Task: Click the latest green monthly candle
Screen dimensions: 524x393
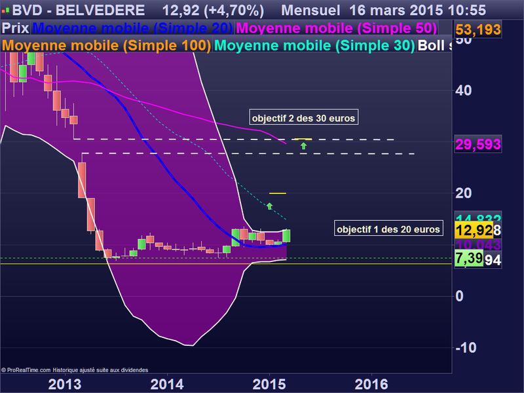Action: tap(286, 236)
